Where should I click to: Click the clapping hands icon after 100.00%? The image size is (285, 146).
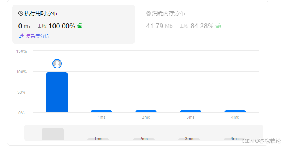(x=80, y=26)
